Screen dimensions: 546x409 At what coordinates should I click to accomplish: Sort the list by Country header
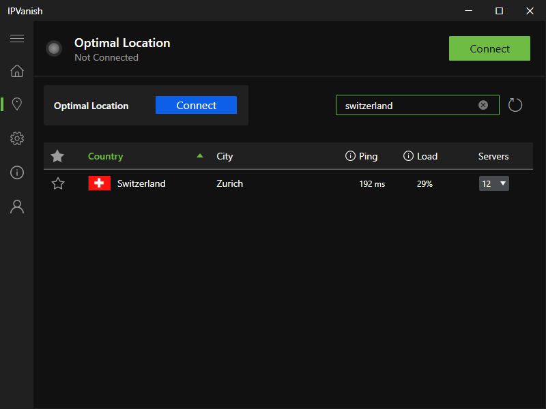(x=106, y=156)
